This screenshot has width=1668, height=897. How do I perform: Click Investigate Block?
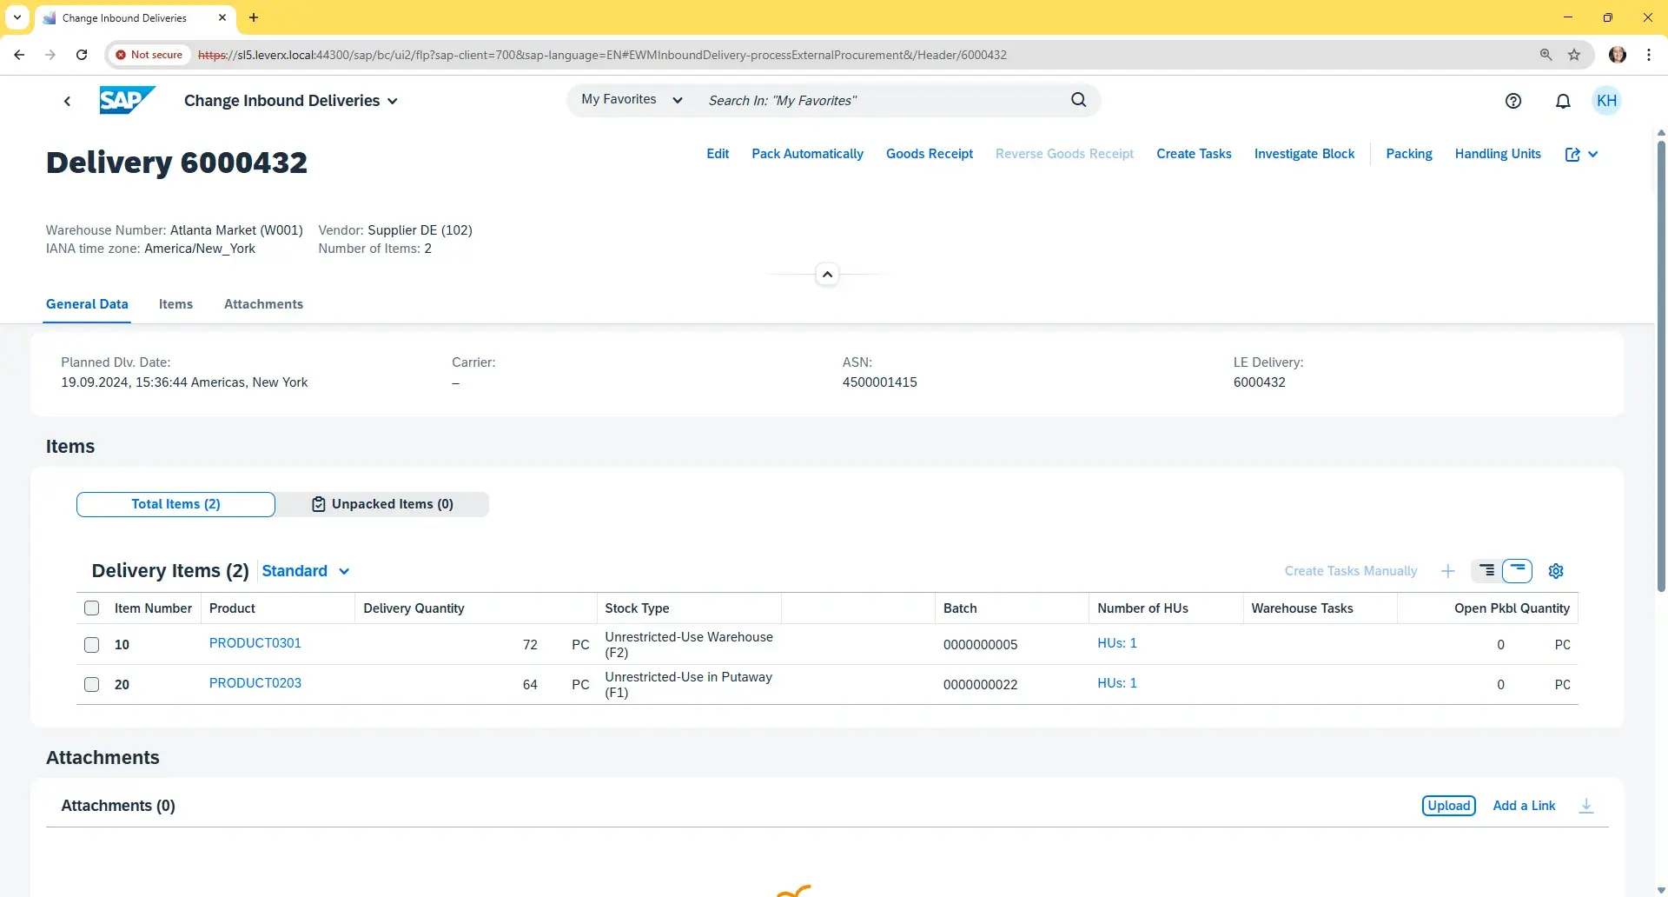tap(1304, 154)
